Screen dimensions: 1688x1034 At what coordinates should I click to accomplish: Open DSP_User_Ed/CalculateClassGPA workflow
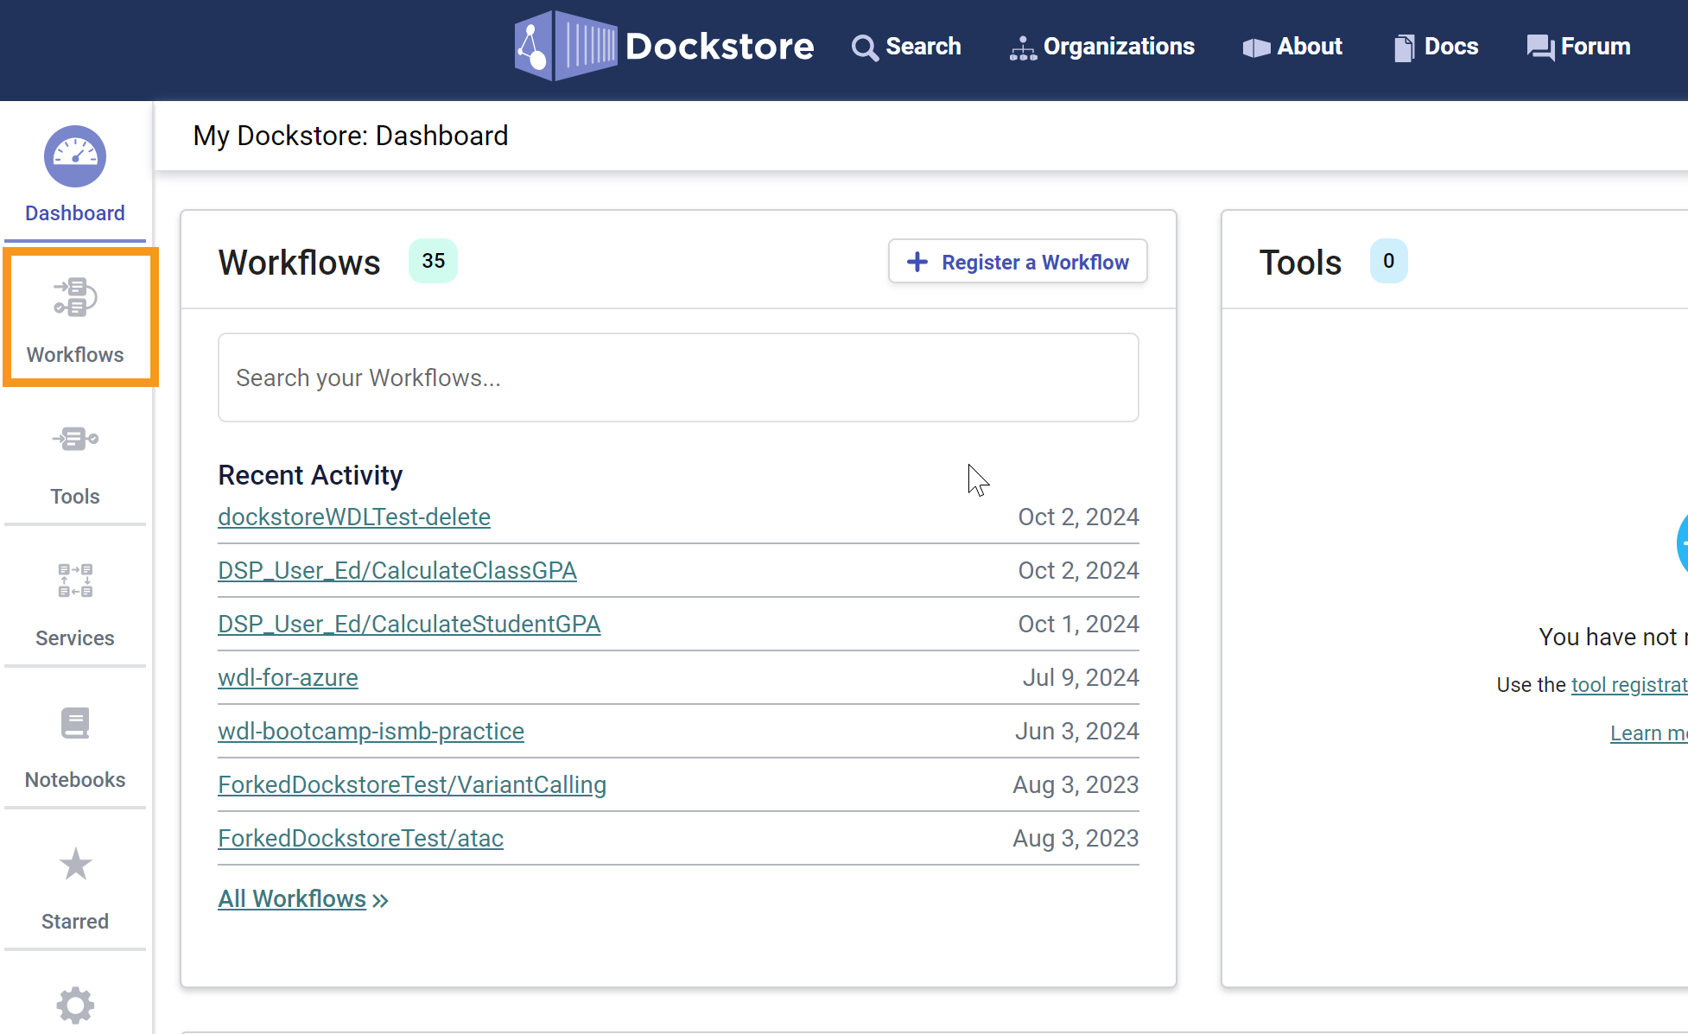pos(397,570)
